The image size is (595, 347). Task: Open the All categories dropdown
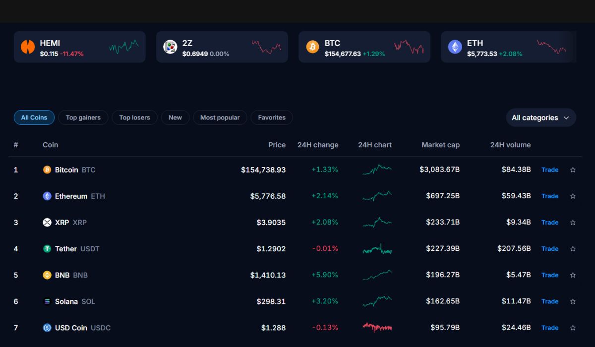tap(540, 117)
